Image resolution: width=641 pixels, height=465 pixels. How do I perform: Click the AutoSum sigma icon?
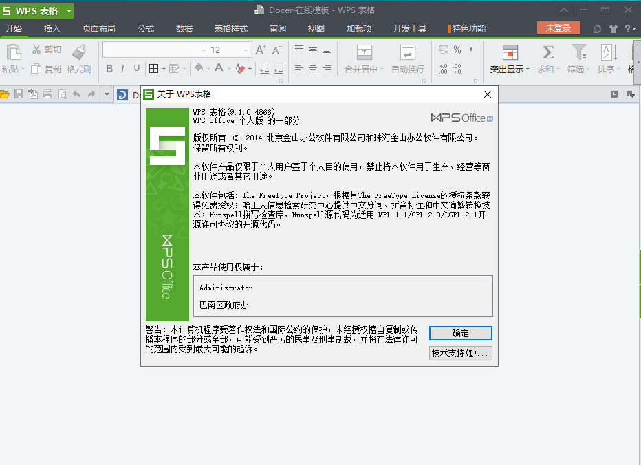coord(548,52)
